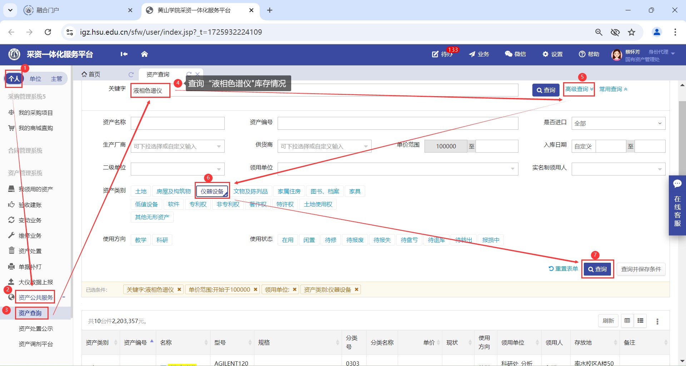This screenshot has height=366, width=686.
Task: Switch results to list view icon
Action: [x=640, y=321]
